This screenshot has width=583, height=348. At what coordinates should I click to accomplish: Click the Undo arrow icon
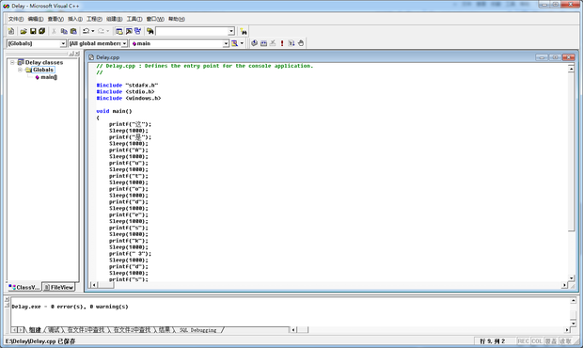click(86, 31)
